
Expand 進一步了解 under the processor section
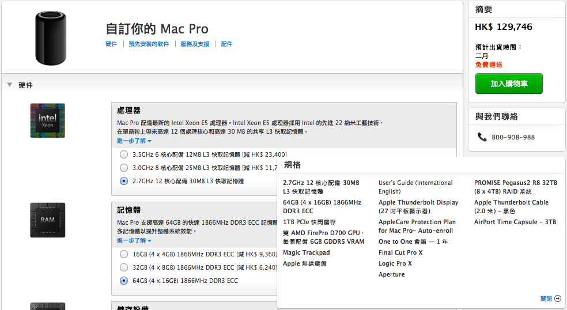134,141
